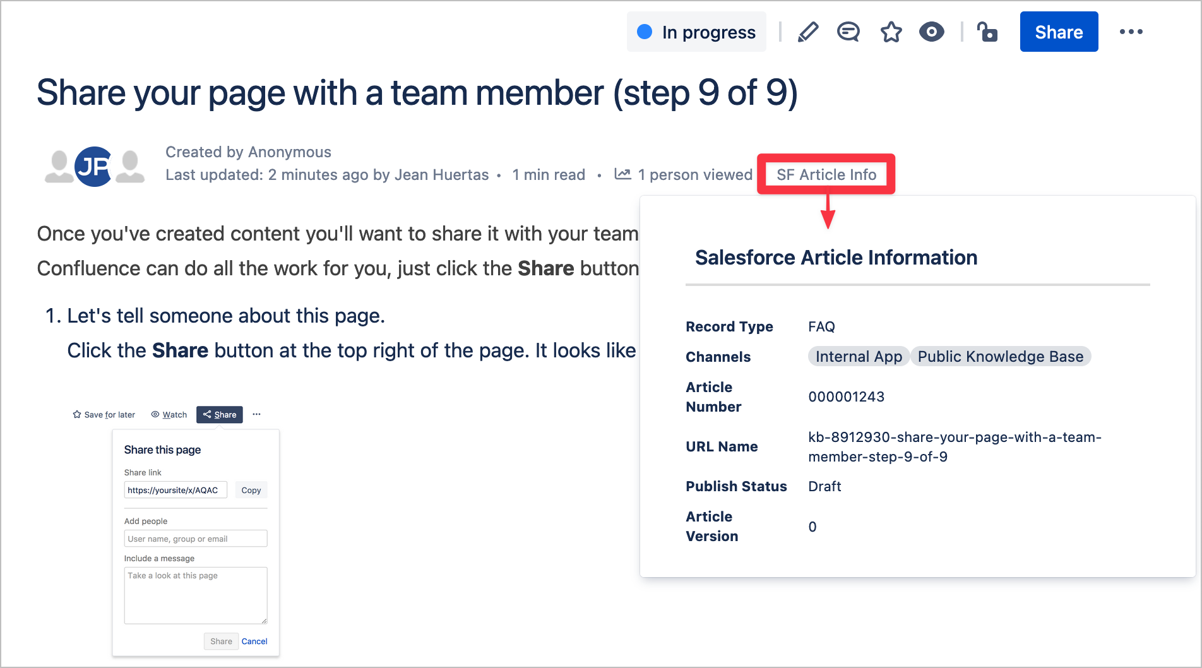The height and width of the screenshot is (668, 1202).
Task: Click Watch in the embedded screenshot
Action: click(169, 415)
